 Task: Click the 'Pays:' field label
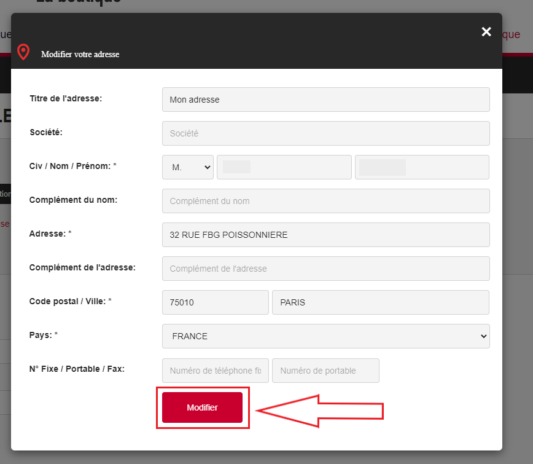point(44,335)
